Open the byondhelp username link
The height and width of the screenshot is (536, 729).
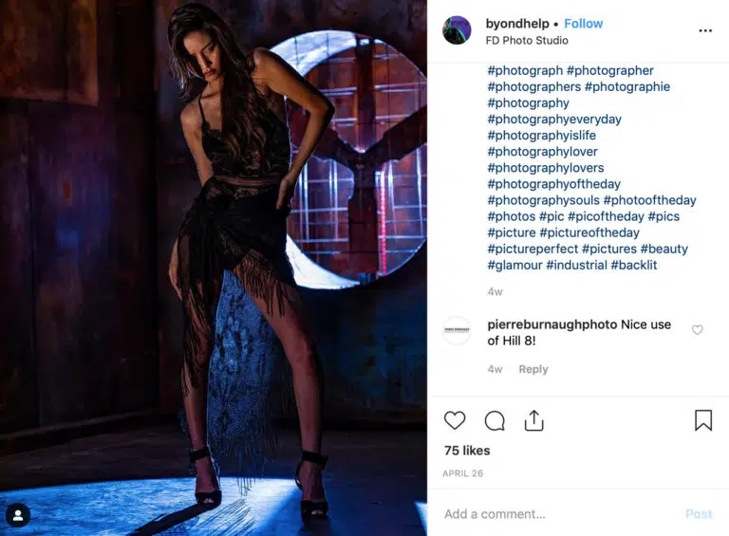pos(517,23)
